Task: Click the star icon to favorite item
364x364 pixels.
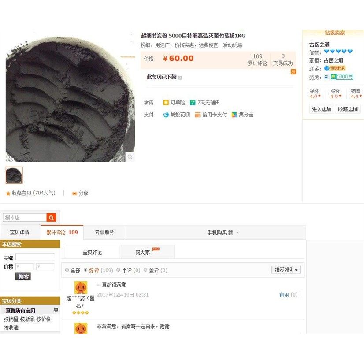Action: click(x=8, y=193)
